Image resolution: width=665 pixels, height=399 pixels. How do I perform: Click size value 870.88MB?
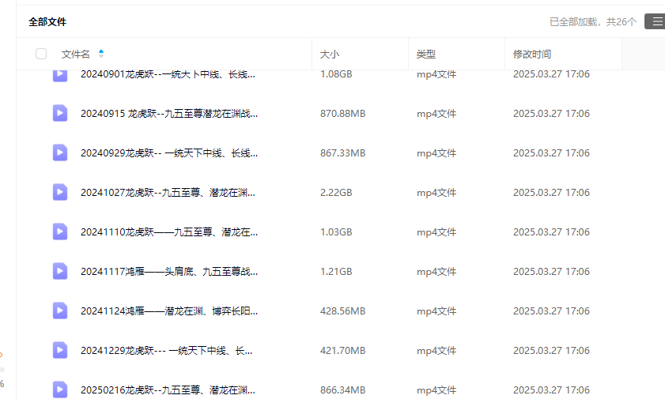pos(342,114)
